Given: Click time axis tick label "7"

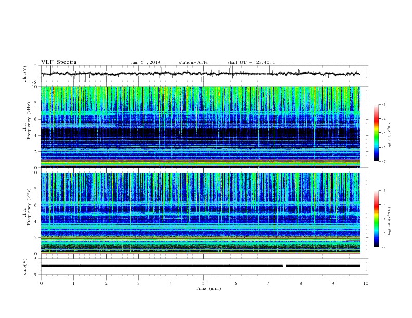Looking at the screenshot, I should point(268,283).
